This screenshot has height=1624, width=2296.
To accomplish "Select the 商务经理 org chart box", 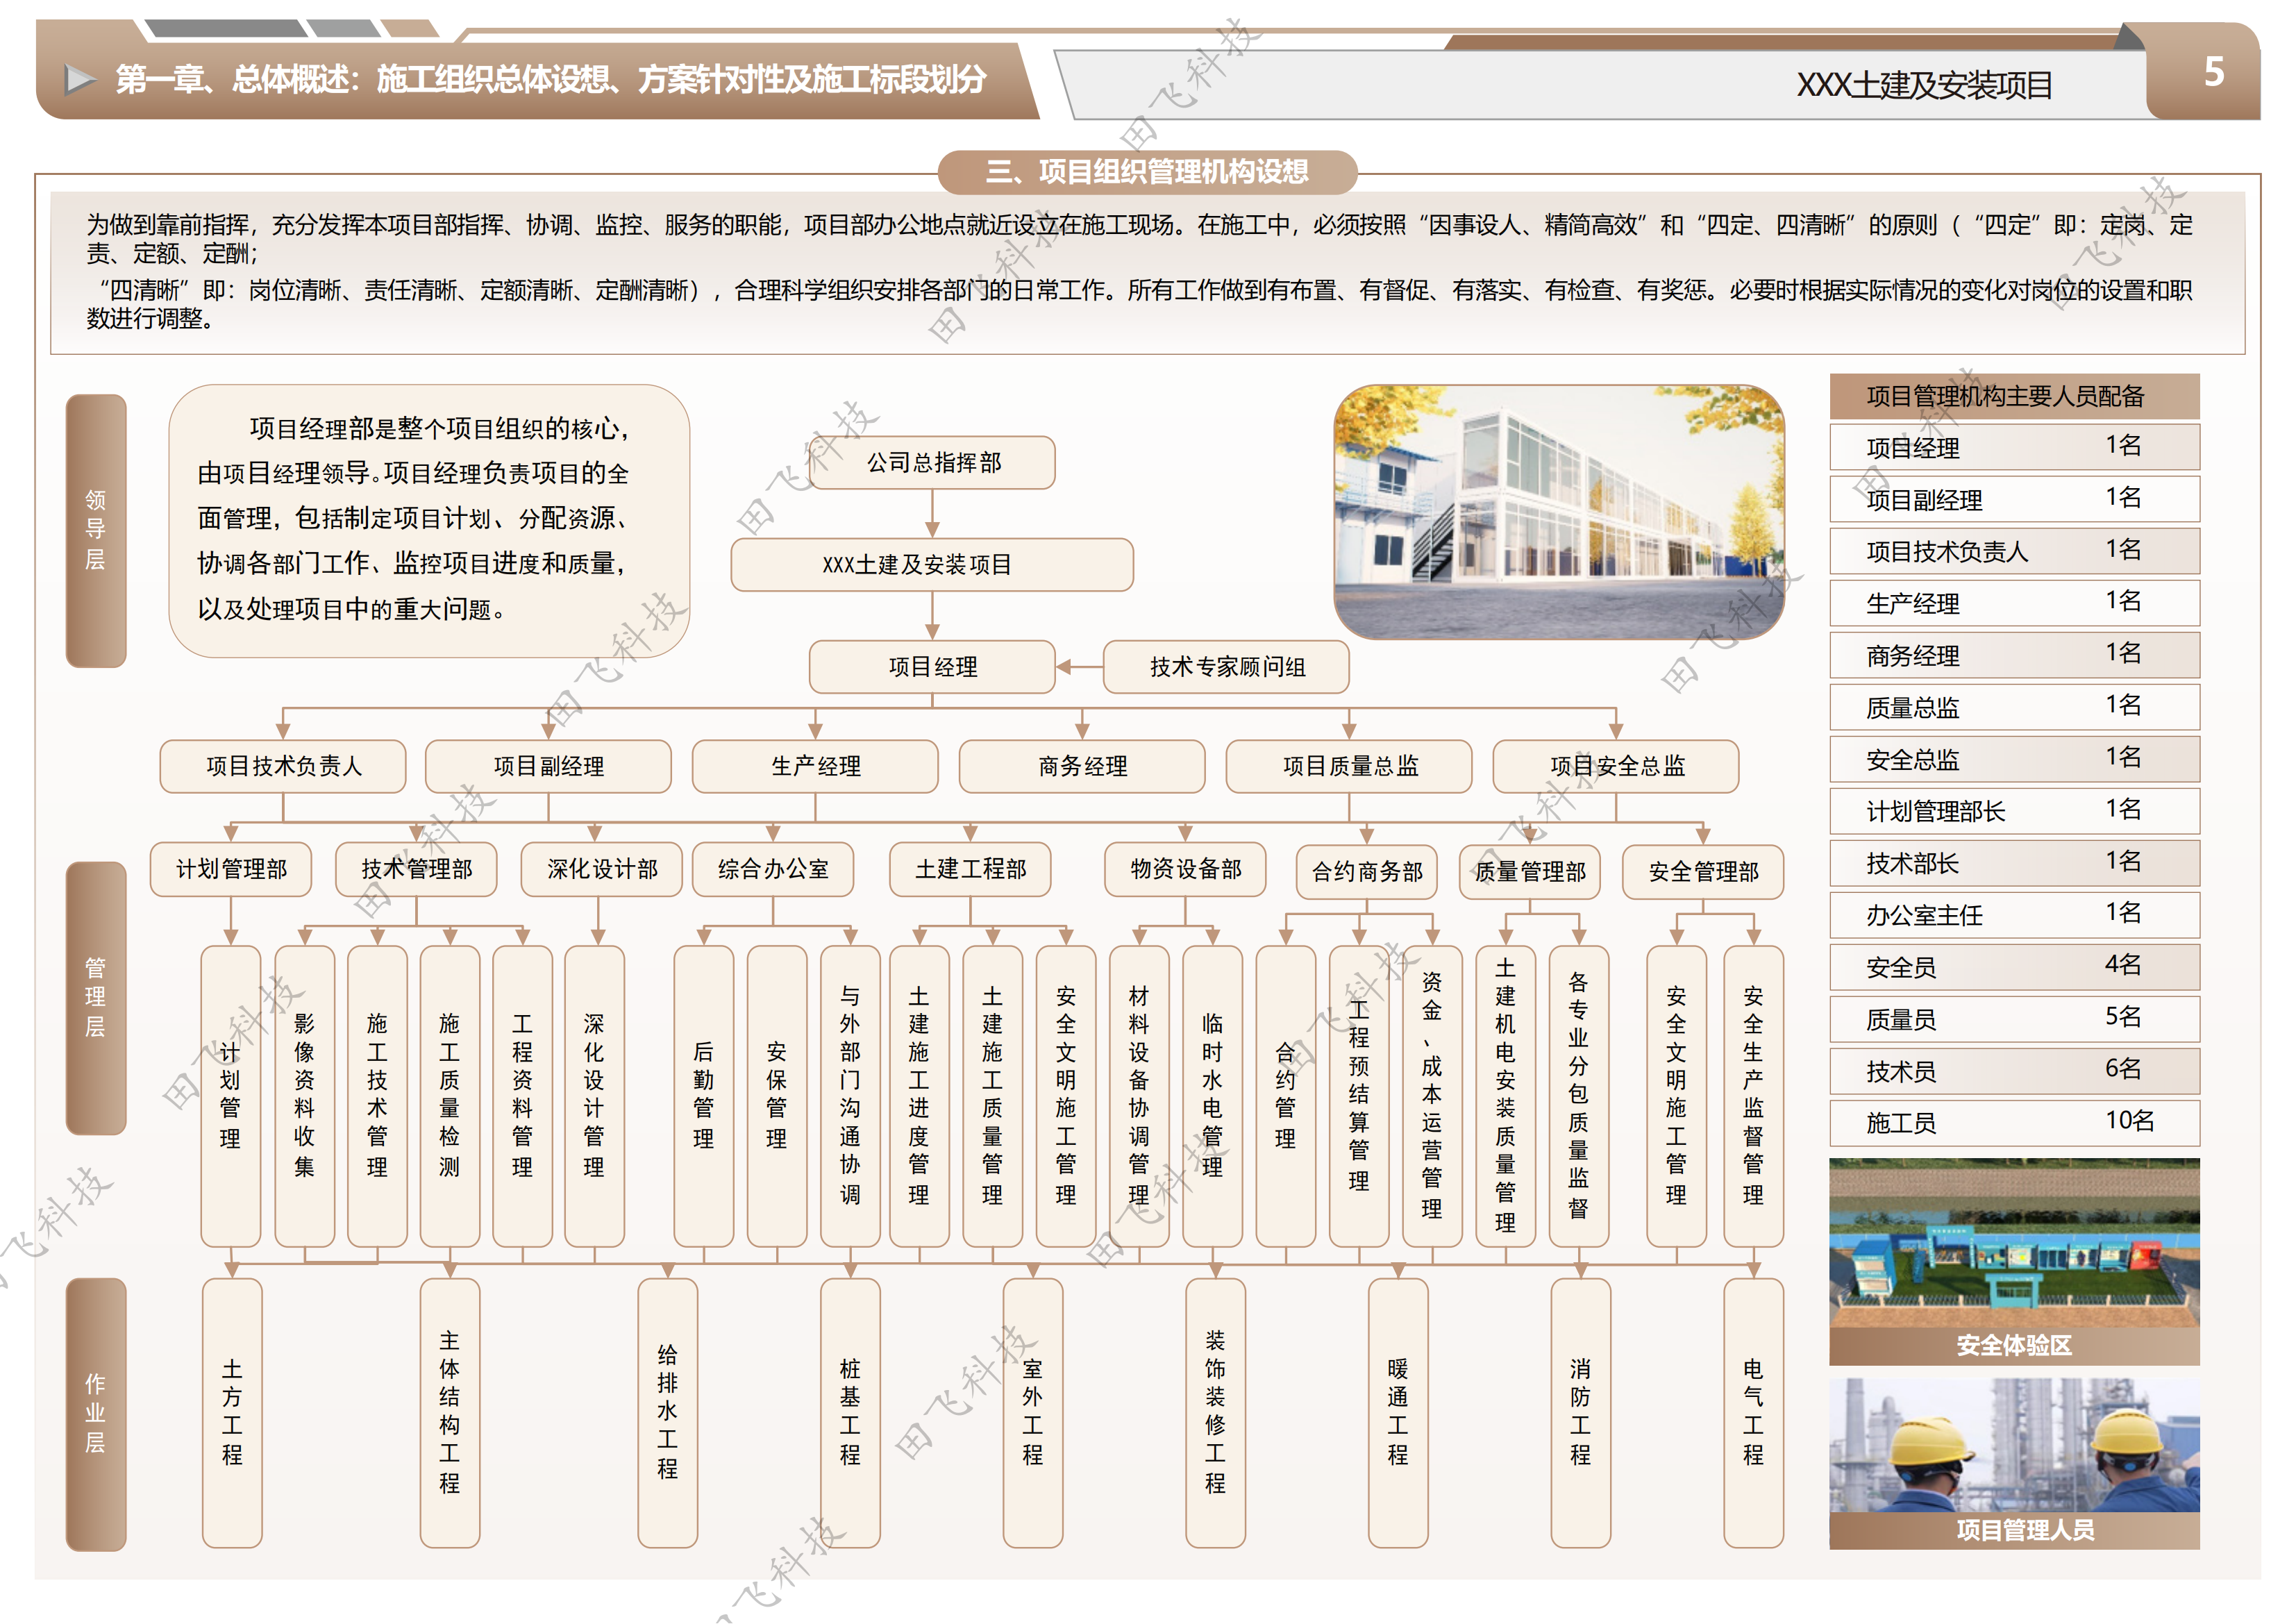I will pyautogui.click(x=1082, y=766).
